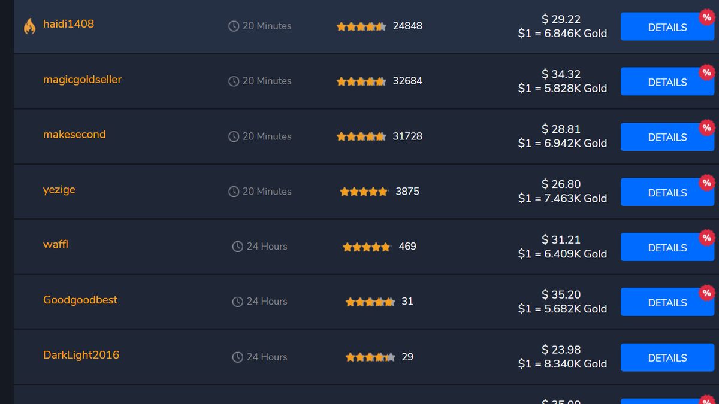This screenshot has width=719, height=404.
Task: Open seller haidi1408's profile
Action: (68, 24)
